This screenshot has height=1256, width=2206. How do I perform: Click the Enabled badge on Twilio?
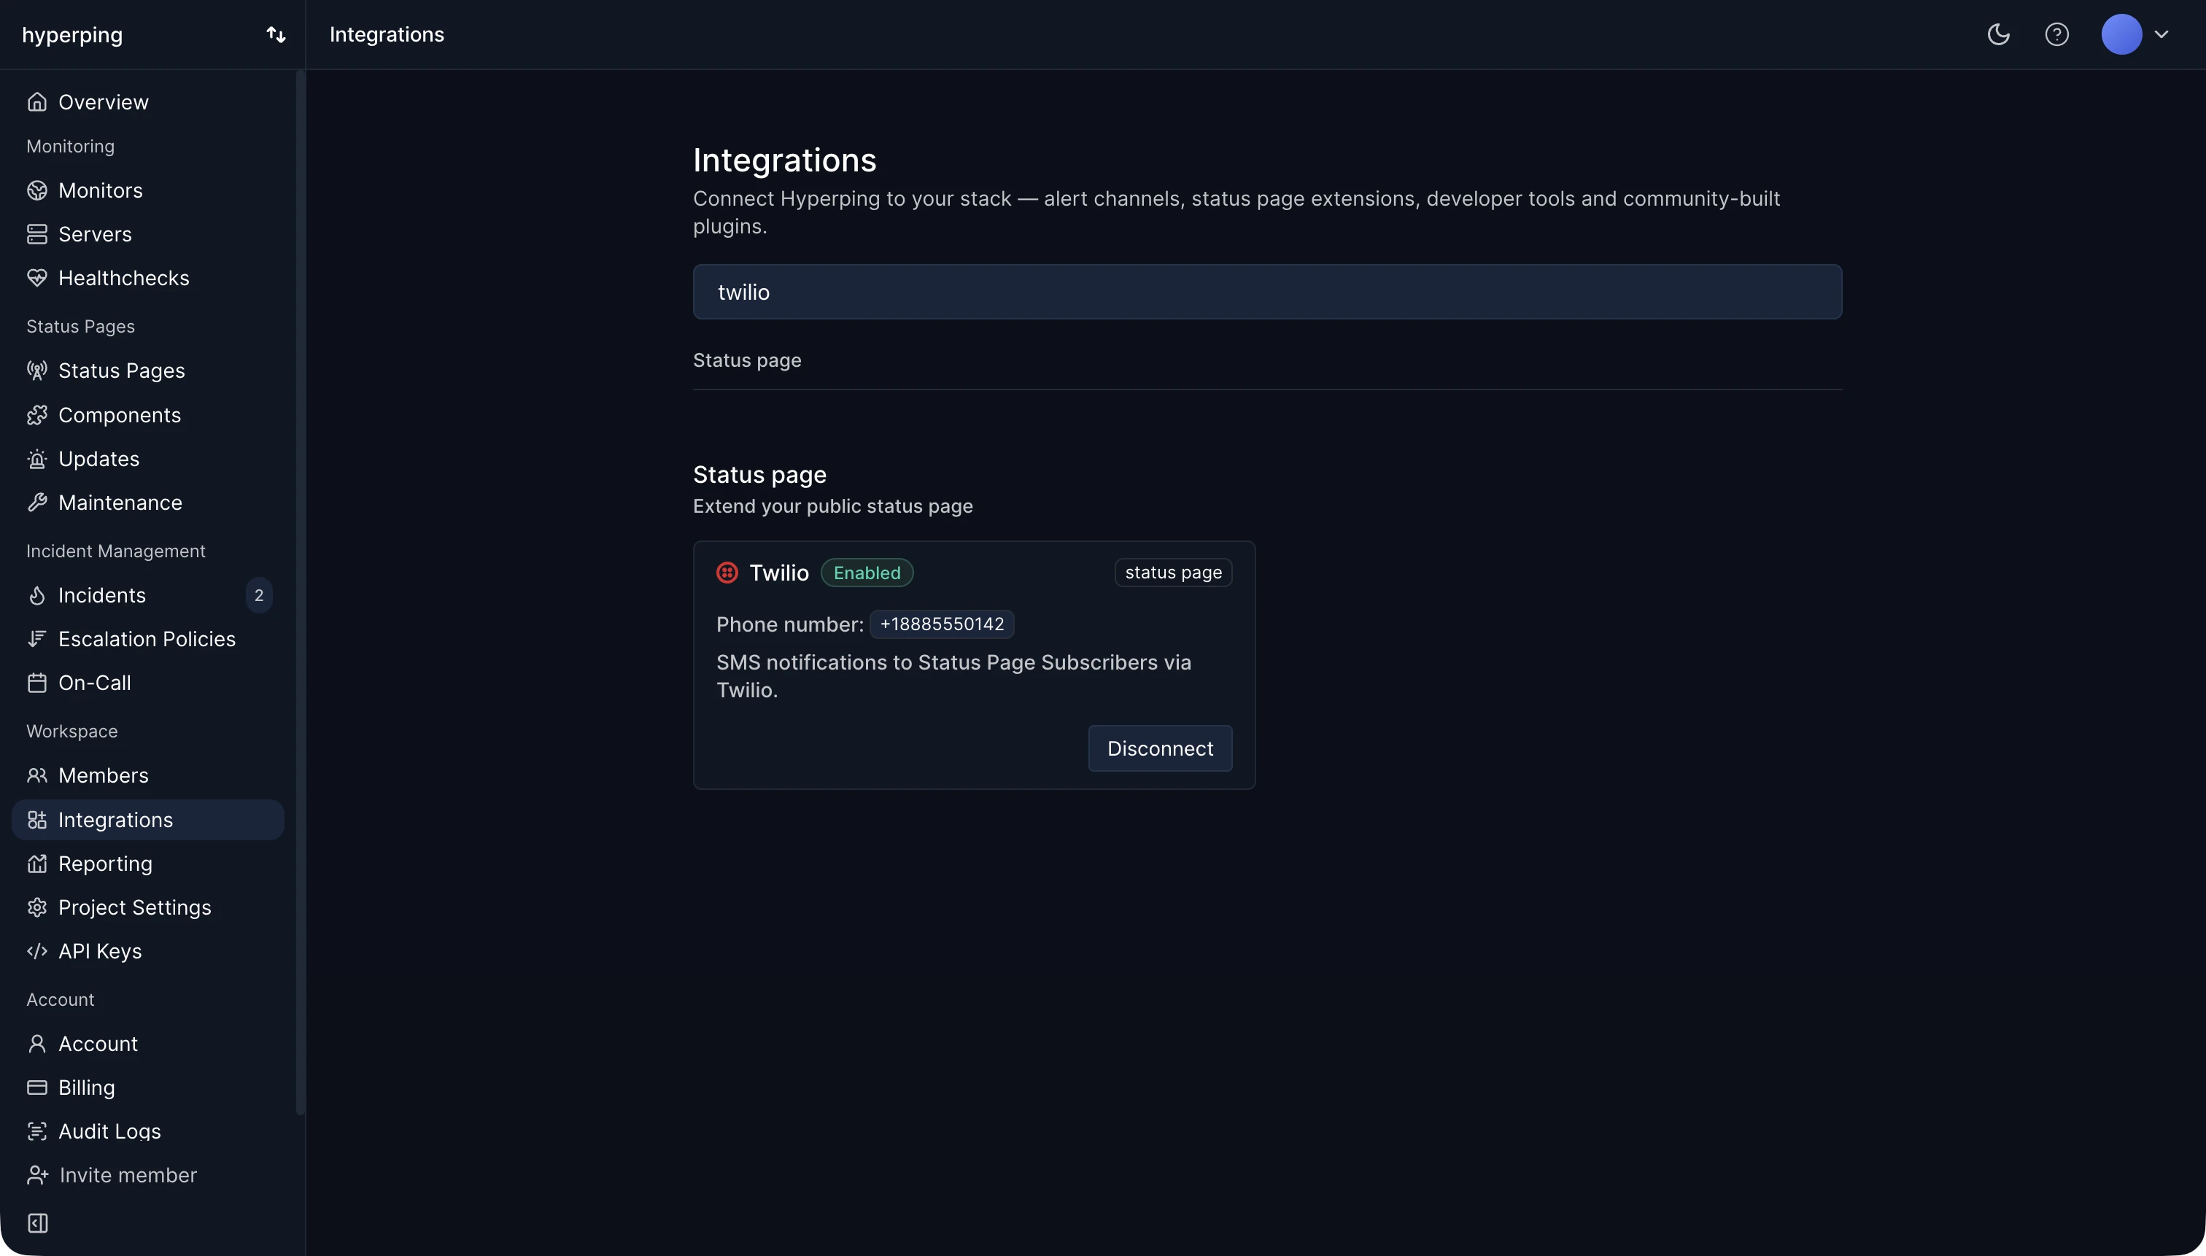(x=867, y=573)
